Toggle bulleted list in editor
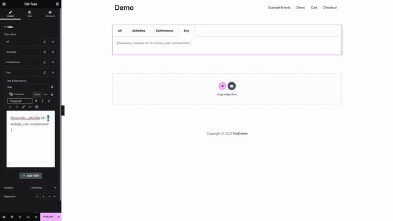This screenshot has width=393, height=221. coord(10,107)
